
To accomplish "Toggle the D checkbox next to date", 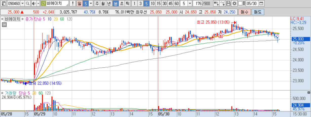I will [x=240, y=4].
